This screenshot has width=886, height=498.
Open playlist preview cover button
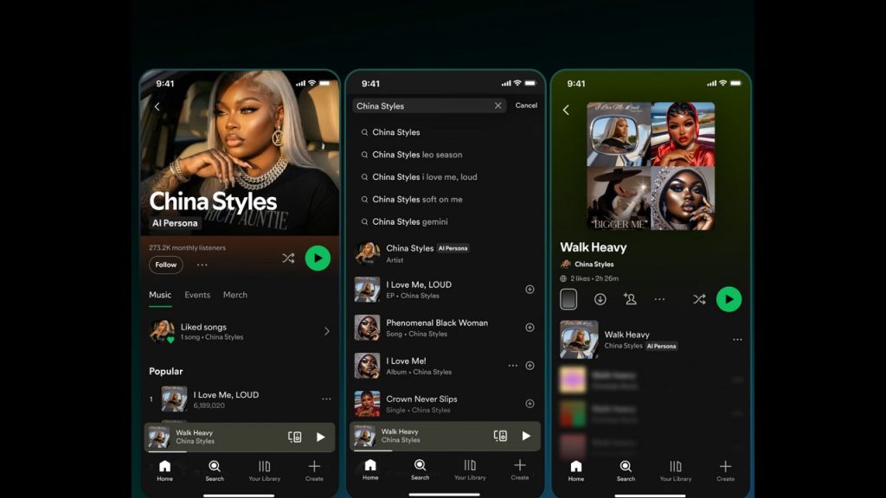tap(568, 299)
